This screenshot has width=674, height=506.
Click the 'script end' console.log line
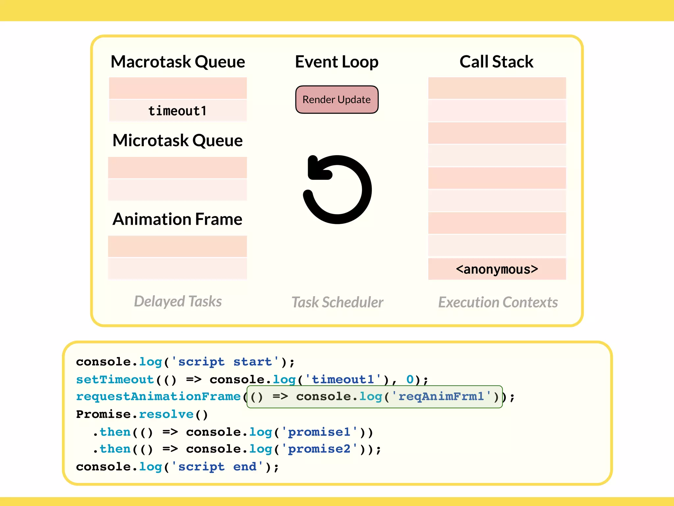click(x=177, y=467)
